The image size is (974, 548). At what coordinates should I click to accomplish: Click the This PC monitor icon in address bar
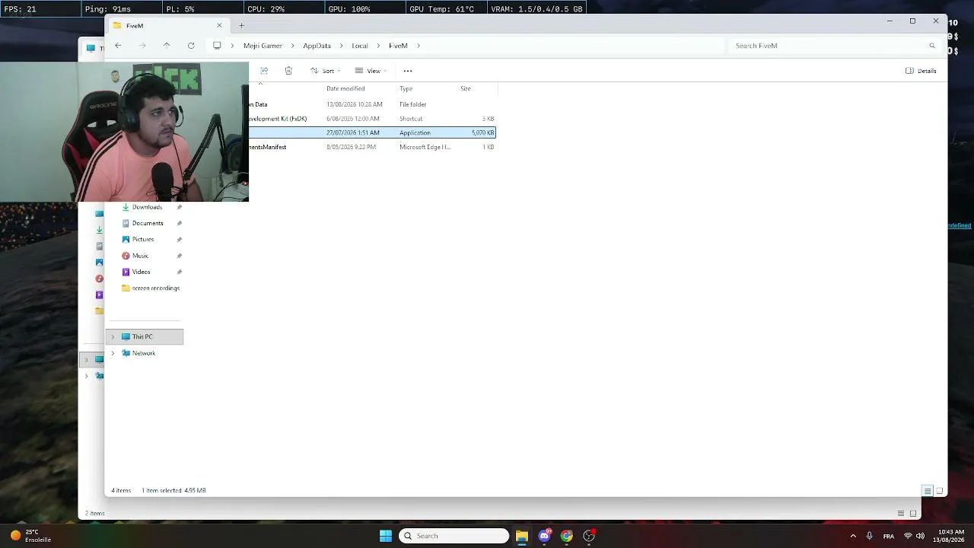(x=217, y=46)
